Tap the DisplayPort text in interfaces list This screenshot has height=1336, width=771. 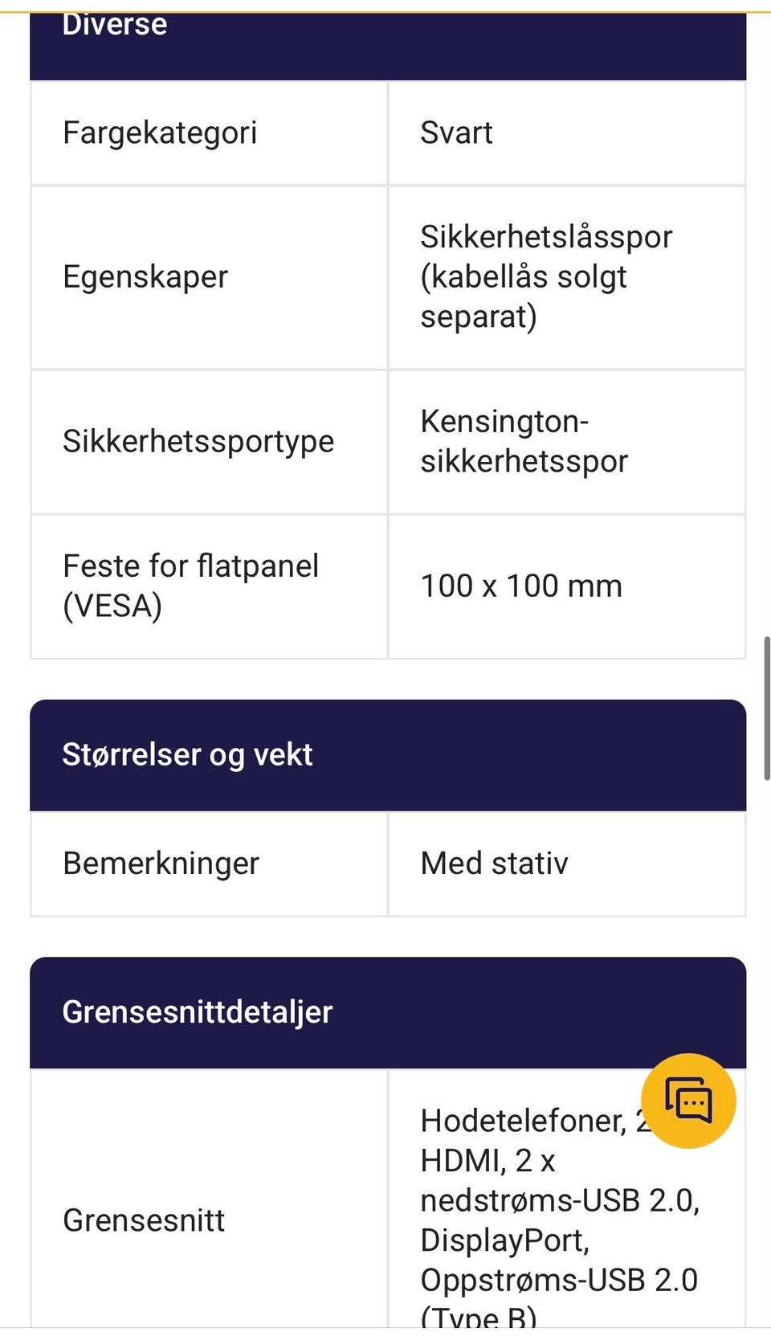504,1240
